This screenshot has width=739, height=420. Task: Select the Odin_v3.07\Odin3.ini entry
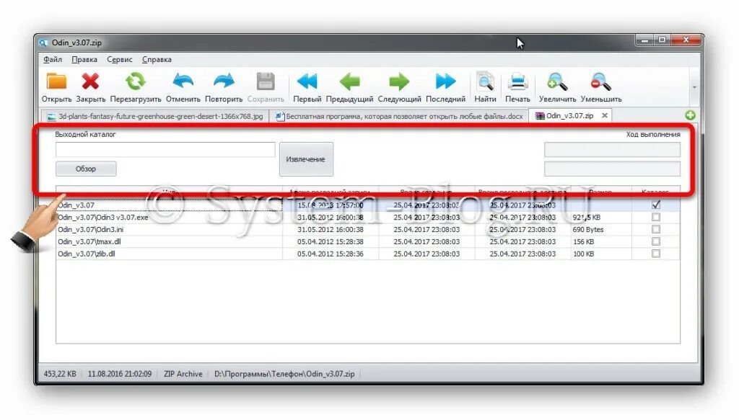(x=90, y=230)
